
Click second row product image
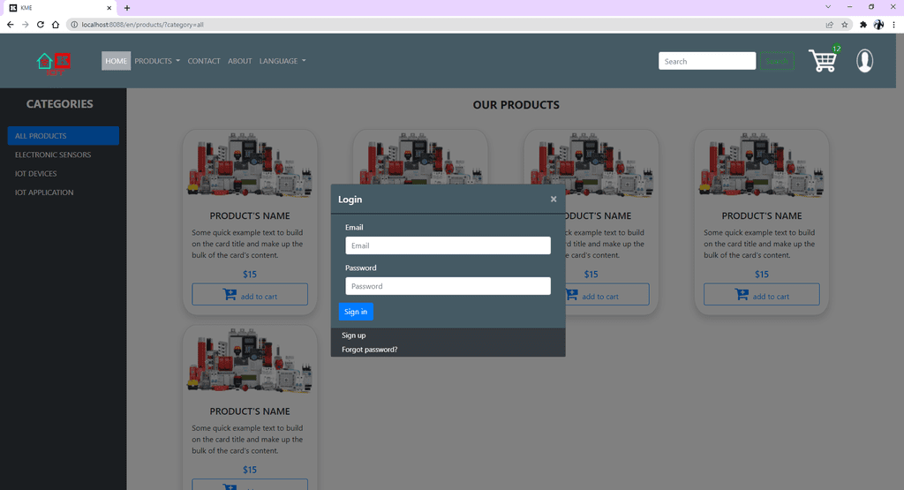pyautogui.click(x=250, y=361)
